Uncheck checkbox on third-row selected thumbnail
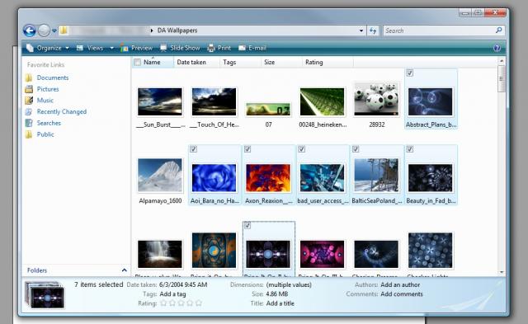Viewport: 528px width, 324px height. point(247,225)
